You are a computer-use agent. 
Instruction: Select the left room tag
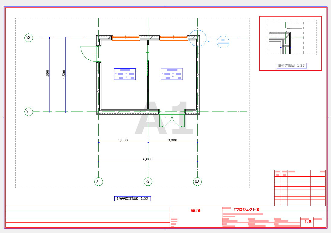point(125,74)
